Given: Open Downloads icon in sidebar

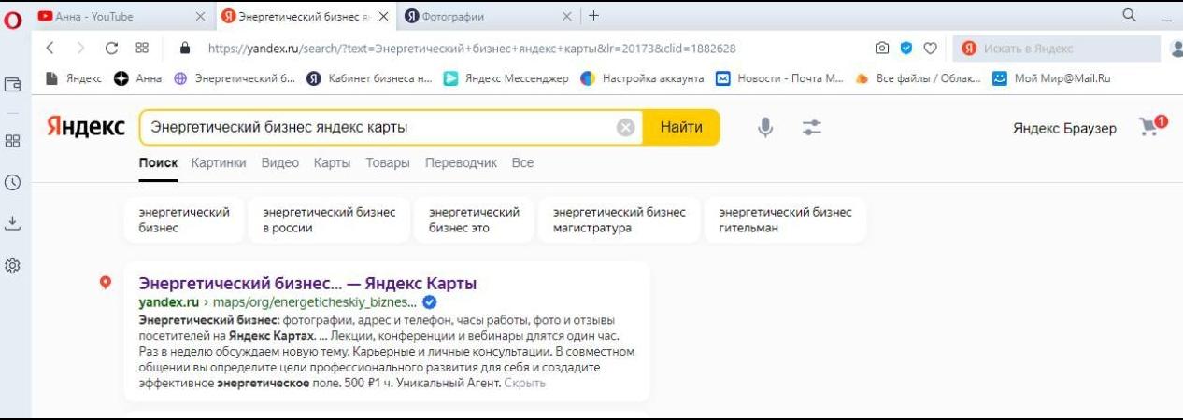Looking at the screenshot, I should (x=13, y=224).
